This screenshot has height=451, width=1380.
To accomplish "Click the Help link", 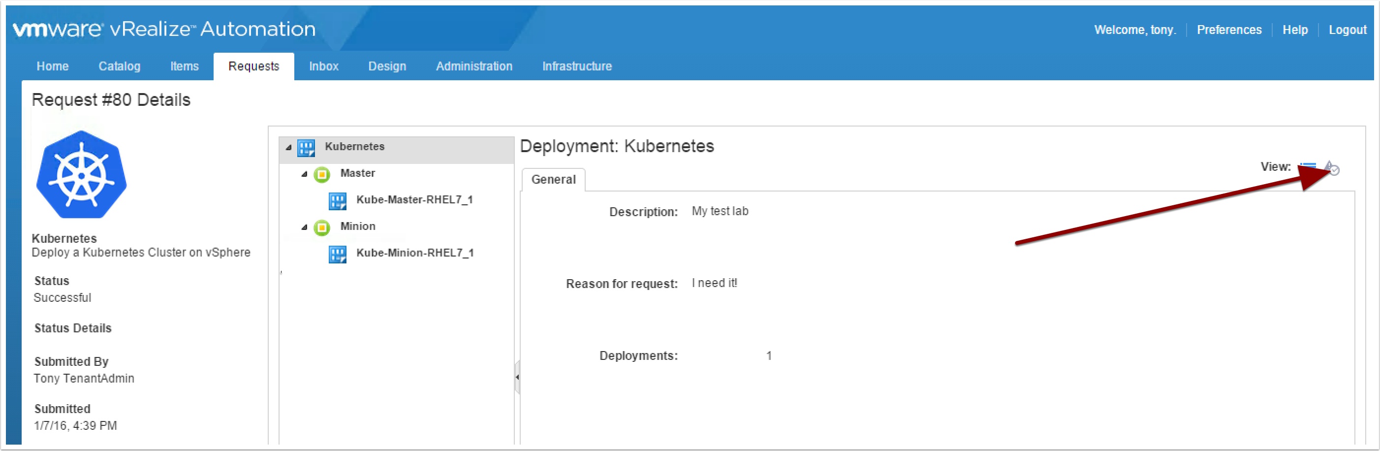I will (1294, 30).
